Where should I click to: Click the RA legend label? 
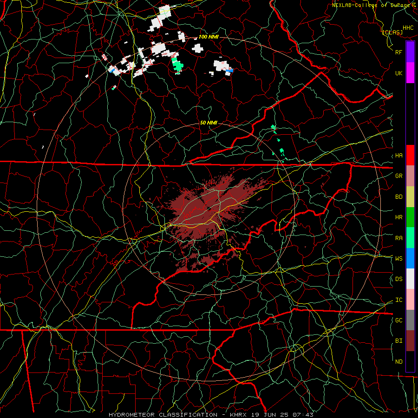coord(398,238)
